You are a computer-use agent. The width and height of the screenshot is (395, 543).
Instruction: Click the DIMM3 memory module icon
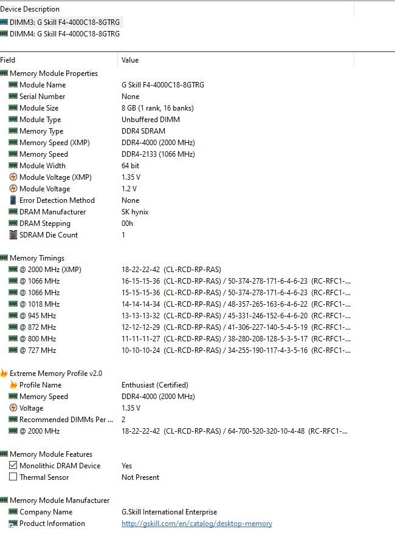4,22
